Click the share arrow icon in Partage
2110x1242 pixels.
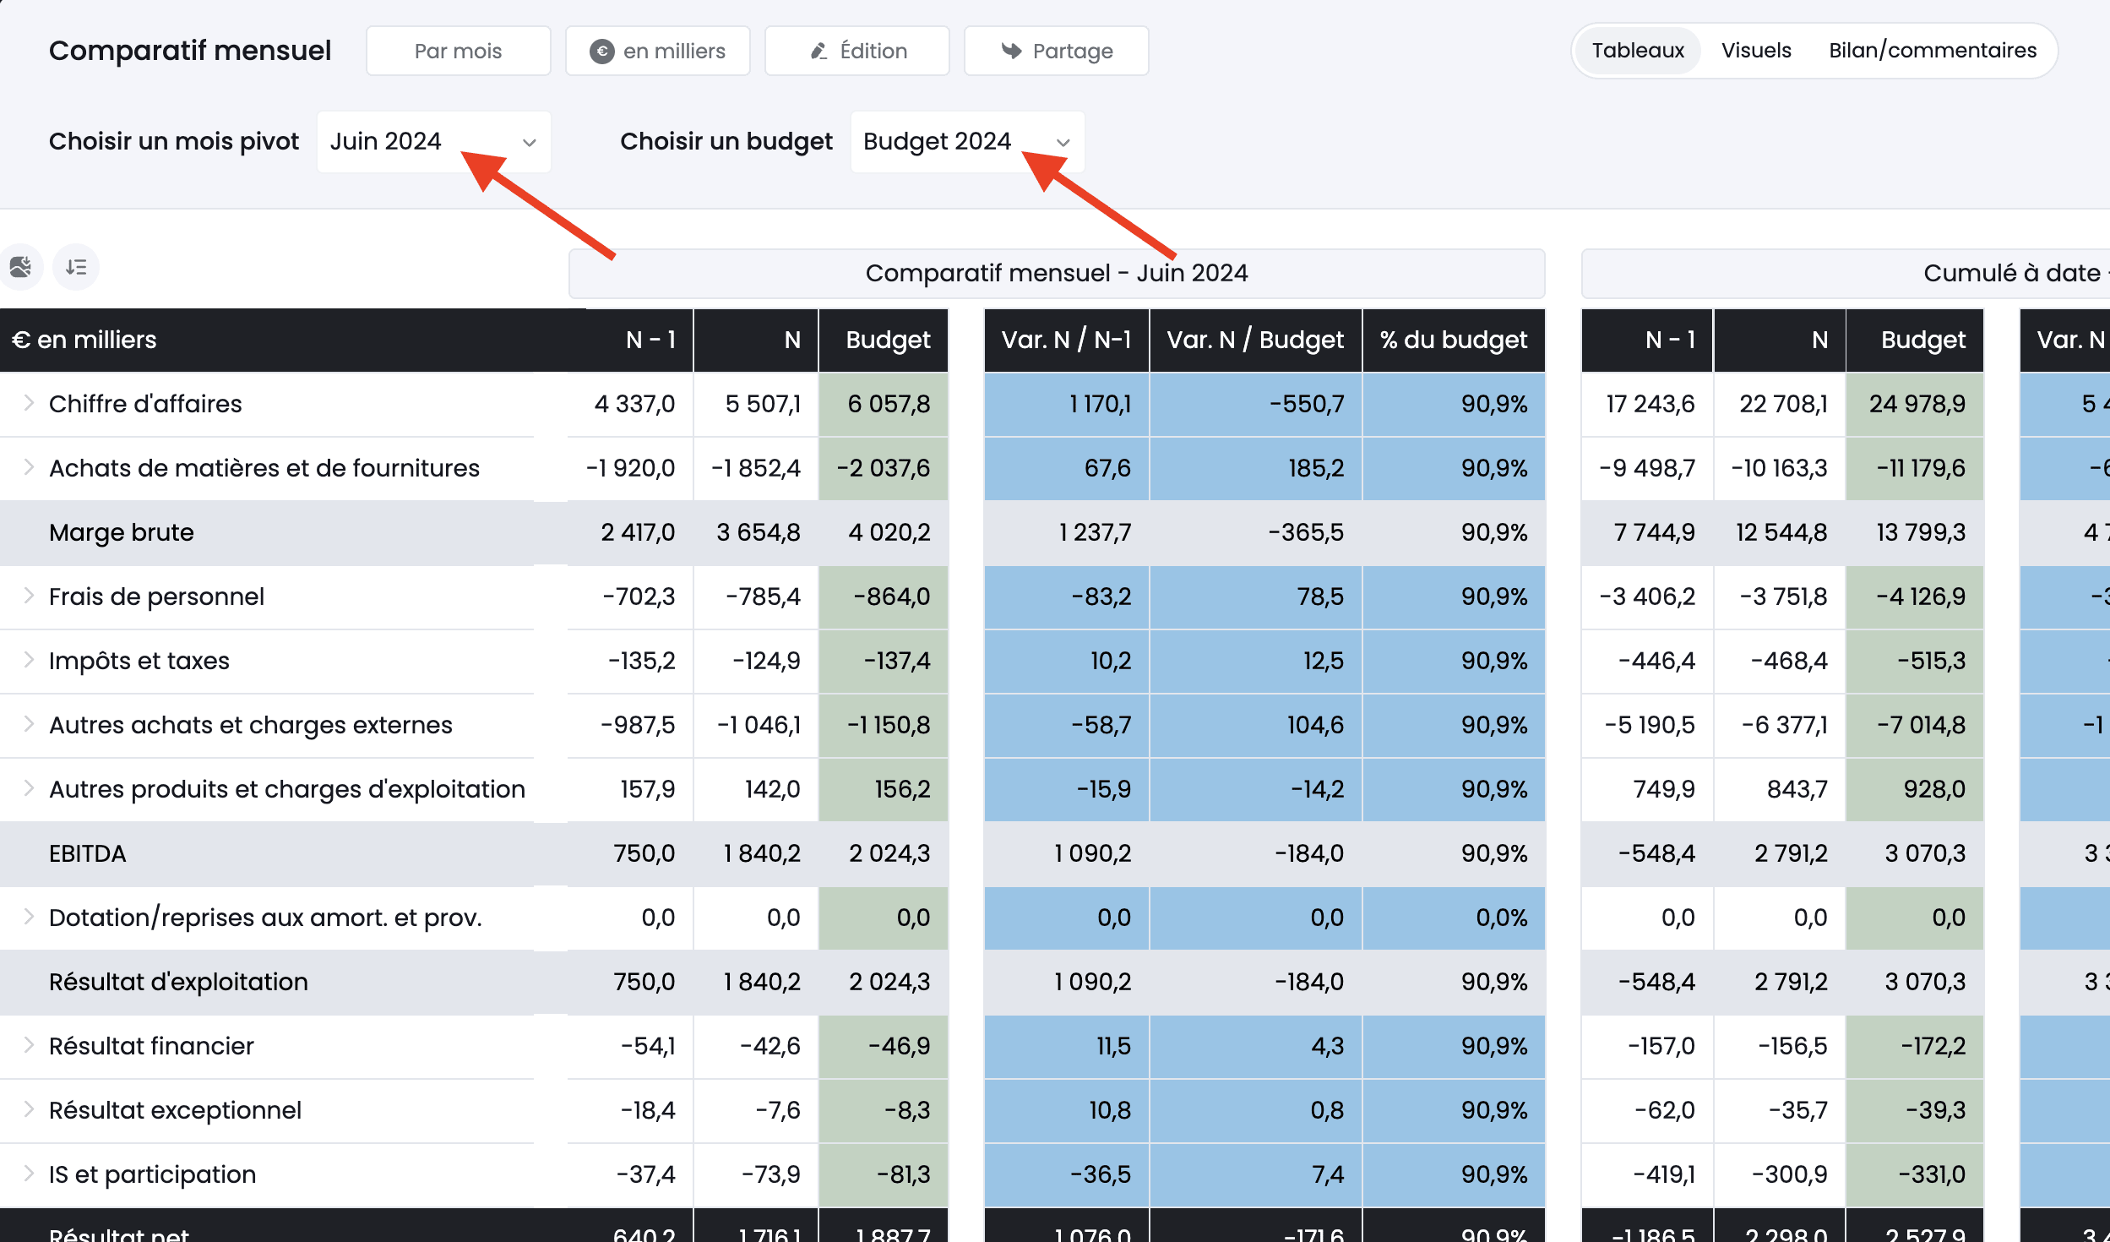(1010, 51)
